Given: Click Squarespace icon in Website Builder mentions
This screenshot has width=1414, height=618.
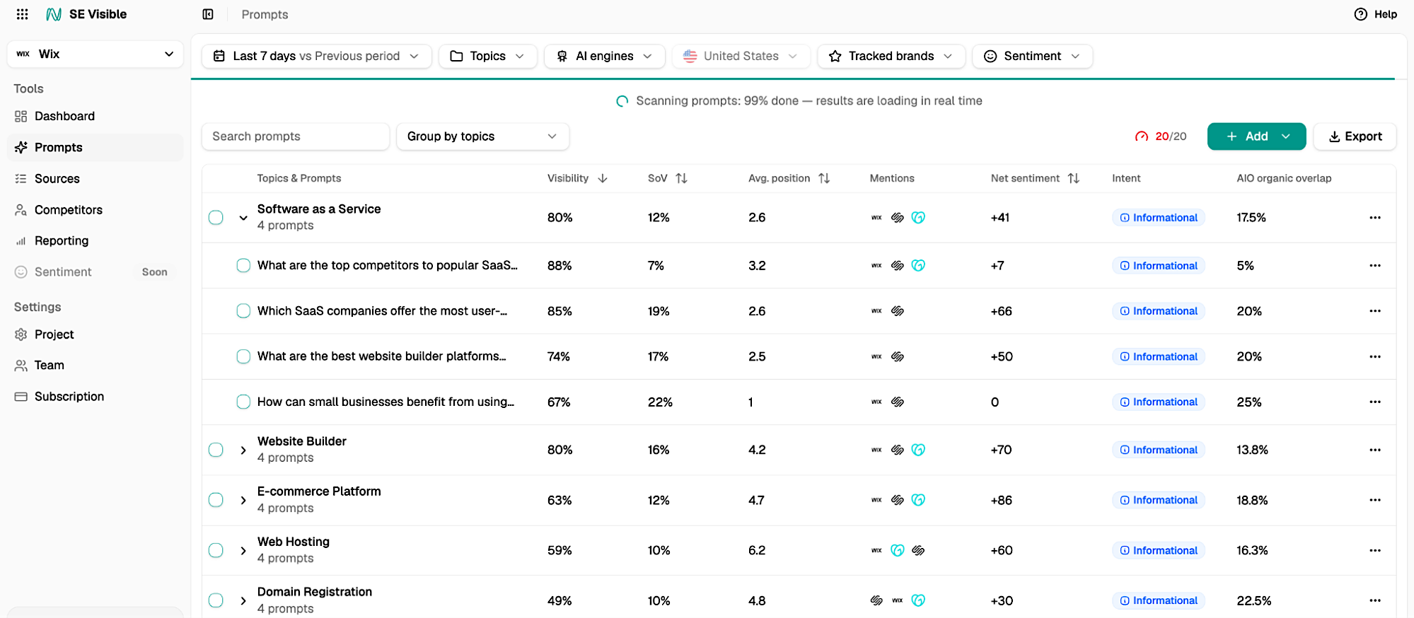Looking at the screenshot, I should click(898, 450).
